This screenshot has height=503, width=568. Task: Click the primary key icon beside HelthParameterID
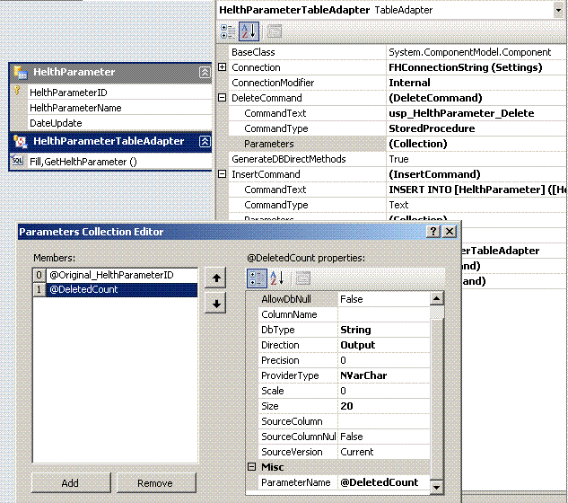point(17,91)
